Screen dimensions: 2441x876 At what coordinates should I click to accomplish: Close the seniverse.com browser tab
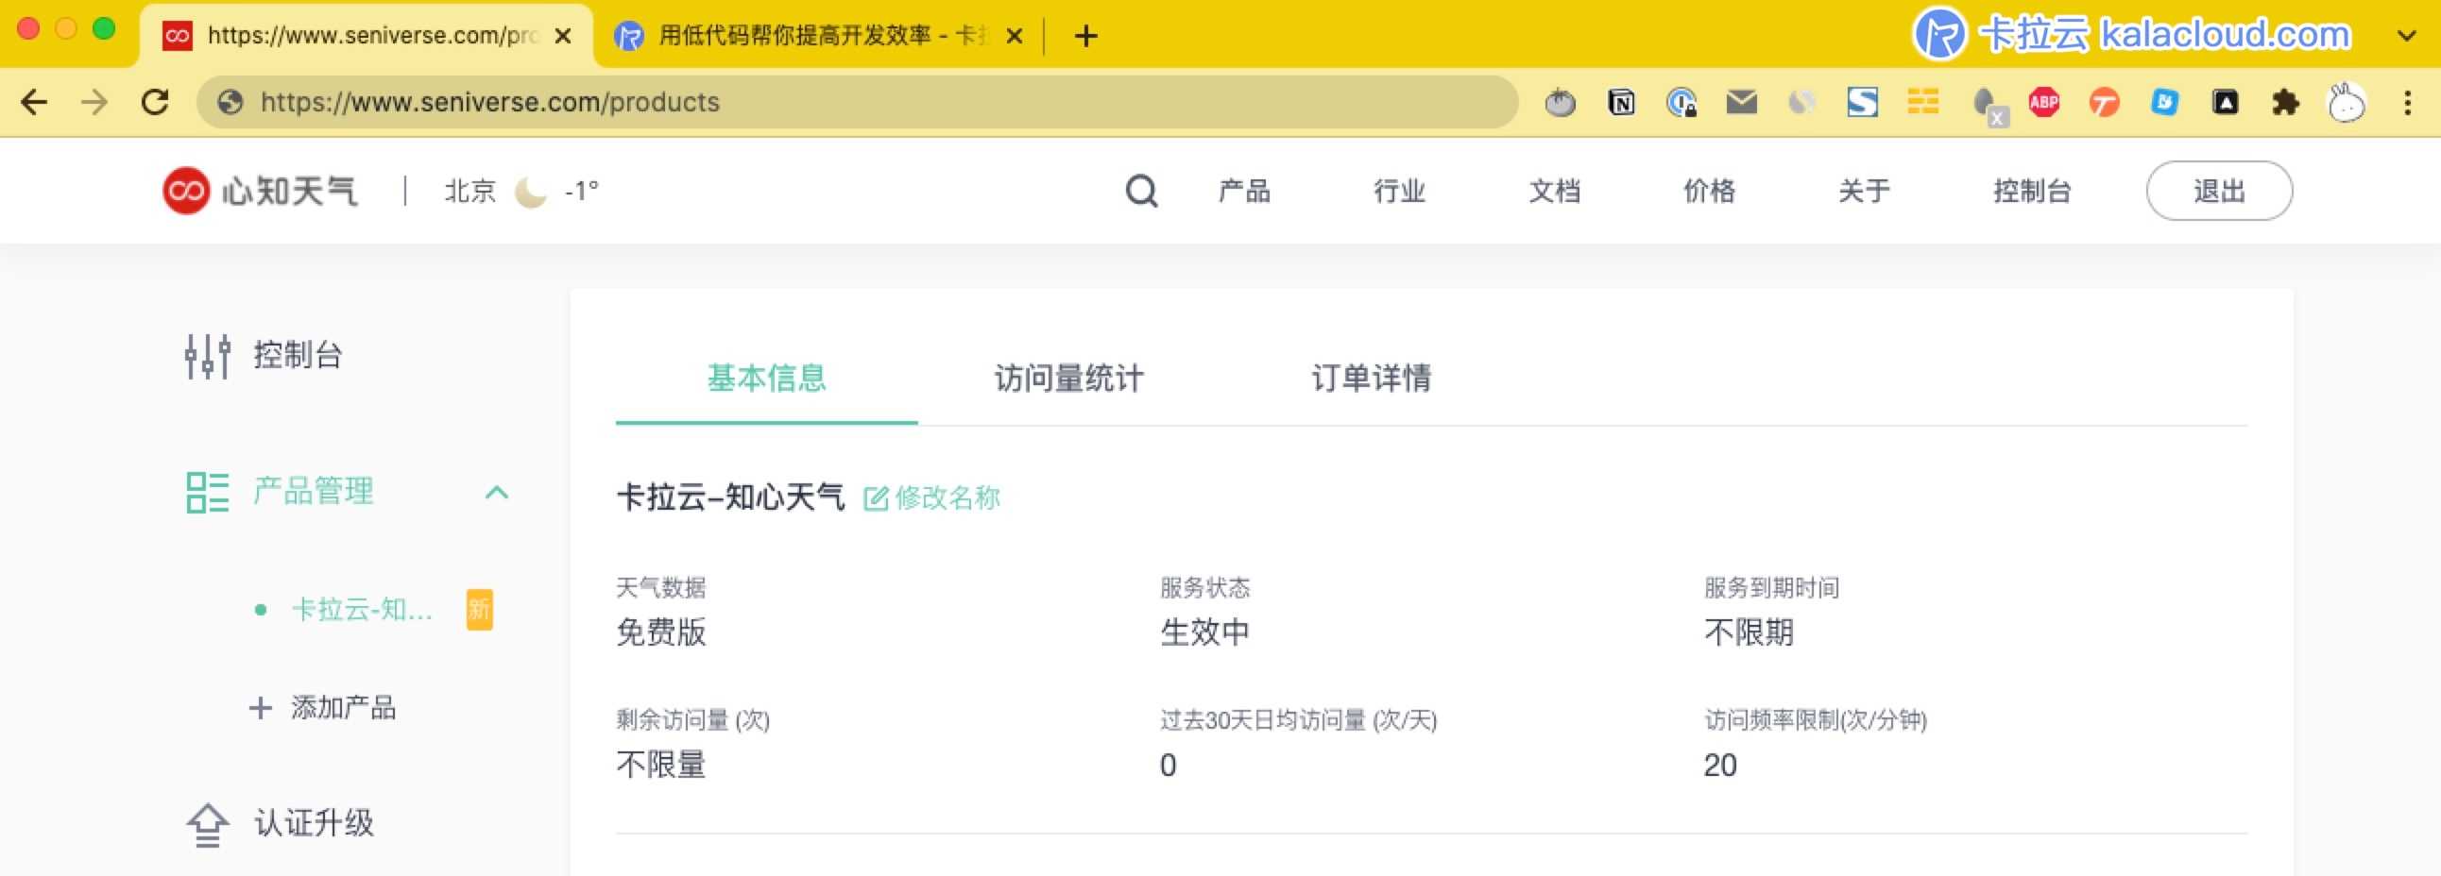click(563, 36)
